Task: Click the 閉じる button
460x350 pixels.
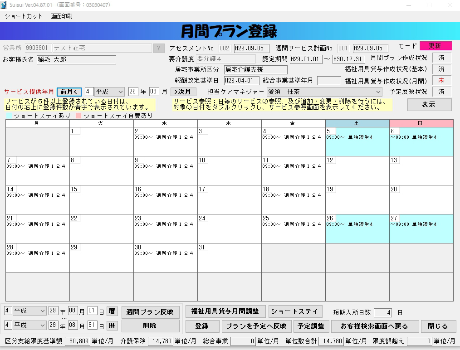Action: tap(438, 326)
